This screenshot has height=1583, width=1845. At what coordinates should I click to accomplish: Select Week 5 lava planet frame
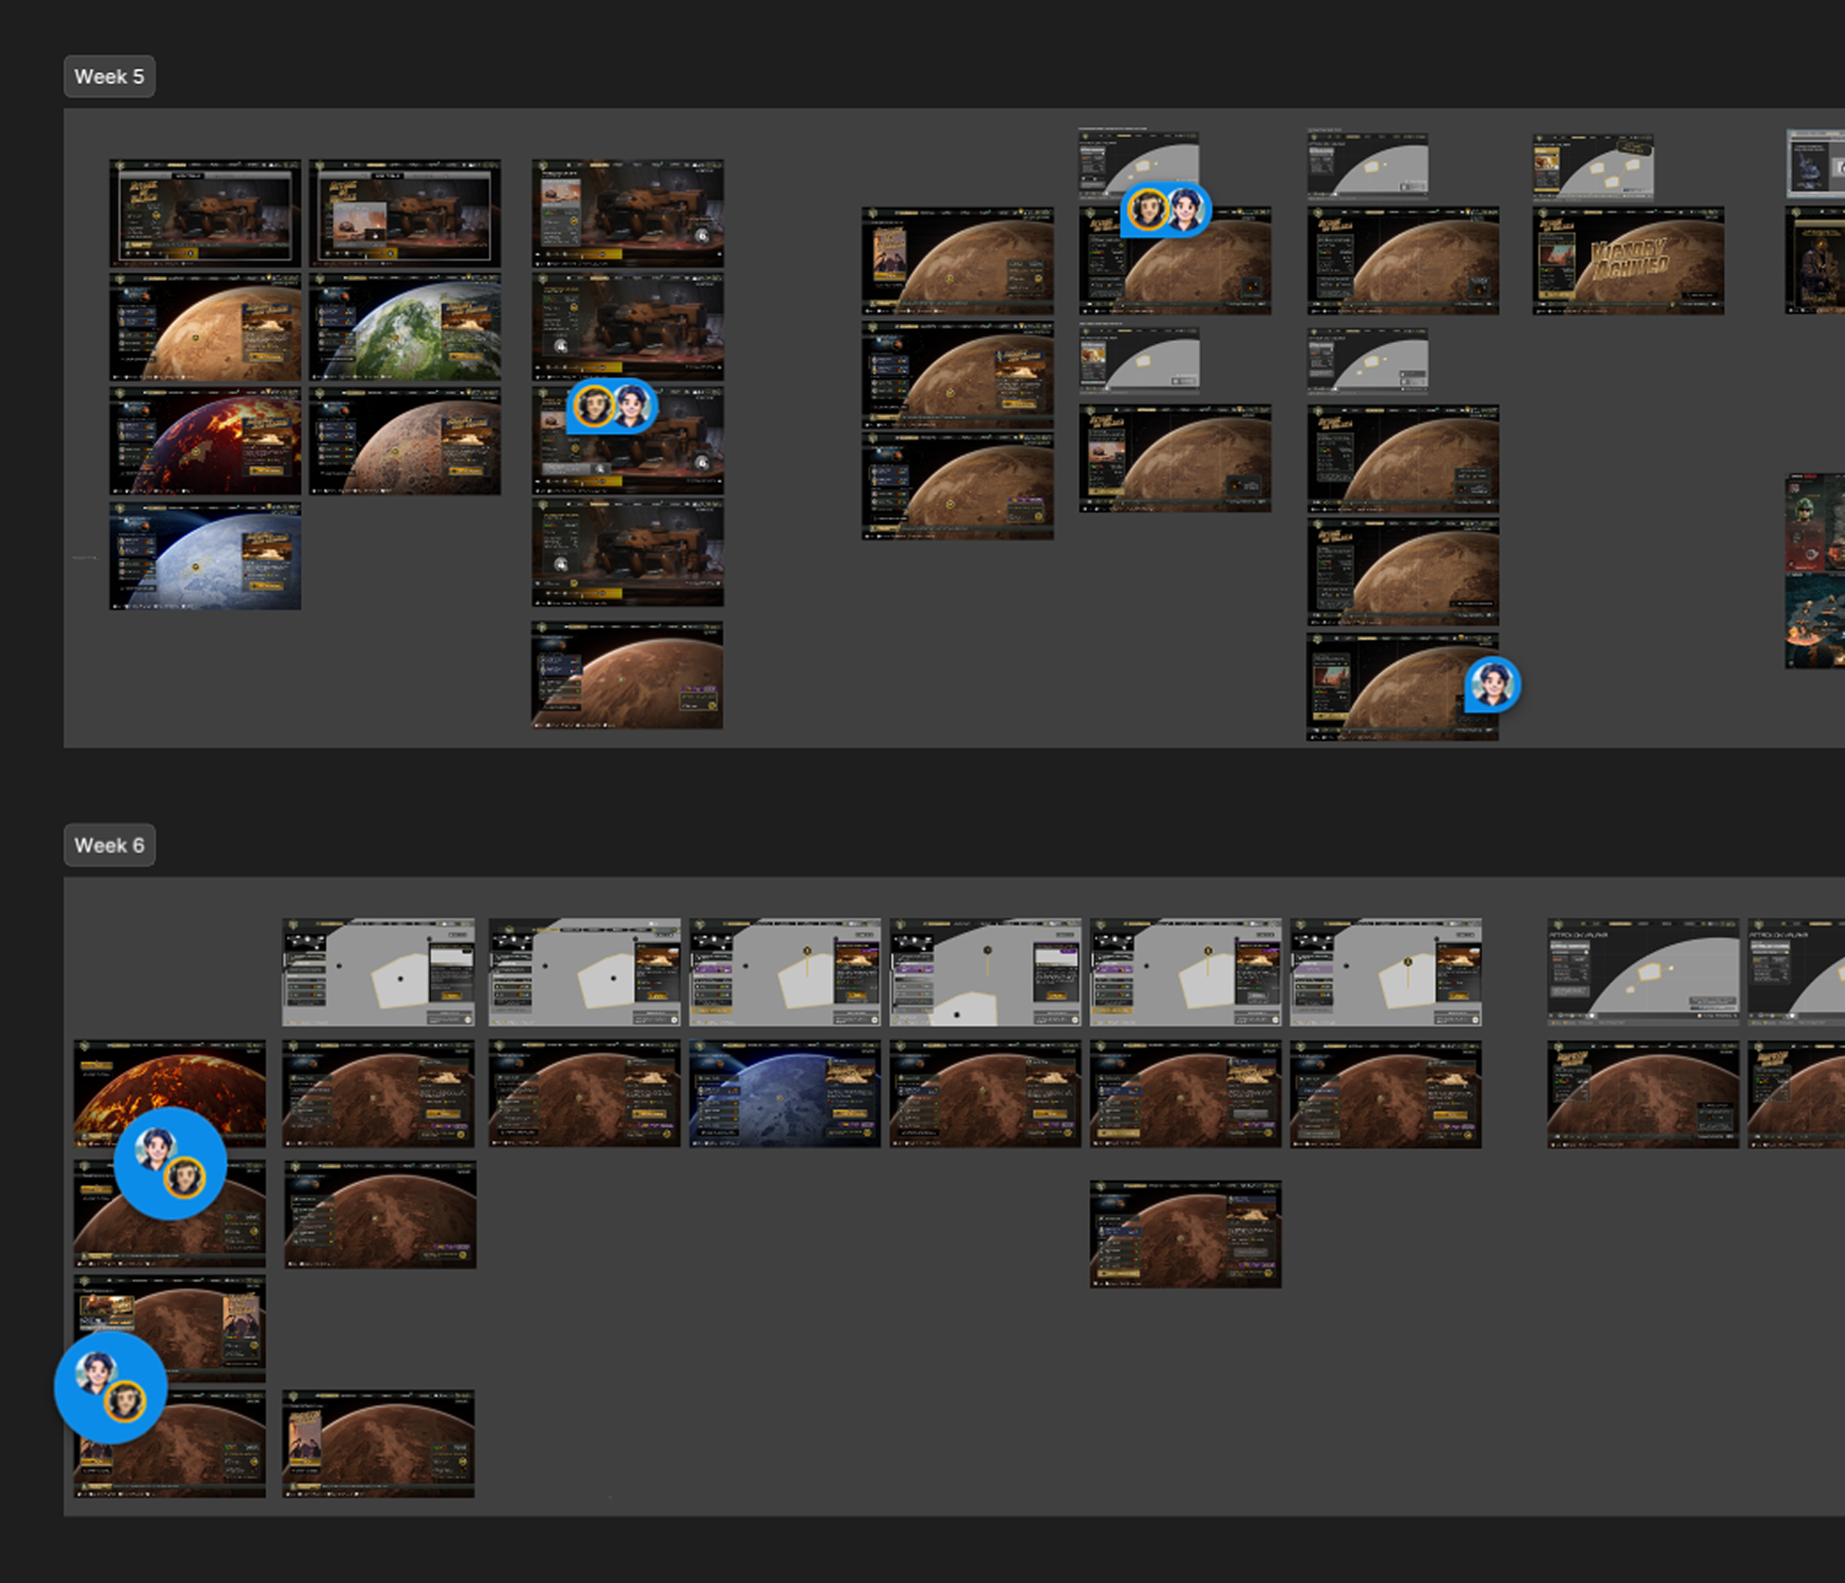205,441
